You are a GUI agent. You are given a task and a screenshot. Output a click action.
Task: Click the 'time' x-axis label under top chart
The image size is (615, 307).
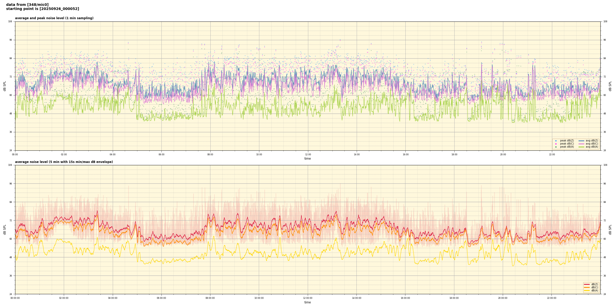[307, 159]
